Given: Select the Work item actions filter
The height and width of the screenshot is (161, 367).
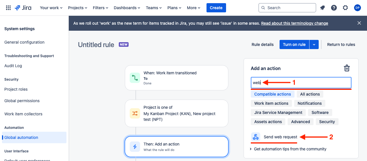Looking at the screenshot, I should 271,103.
